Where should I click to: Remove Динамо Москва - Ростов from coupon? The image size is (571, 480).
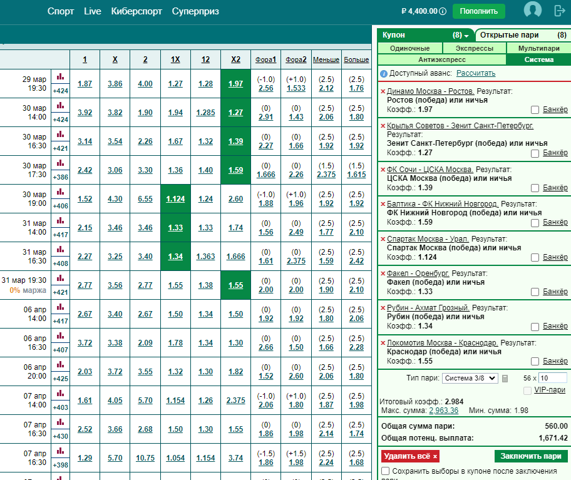coord(383,91)
